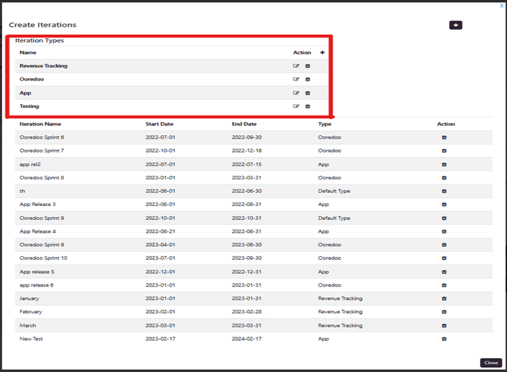Click Default Type in the 'th' row
Image resolution: width=507 pixels, height=372 pixels.
(334, 191)
